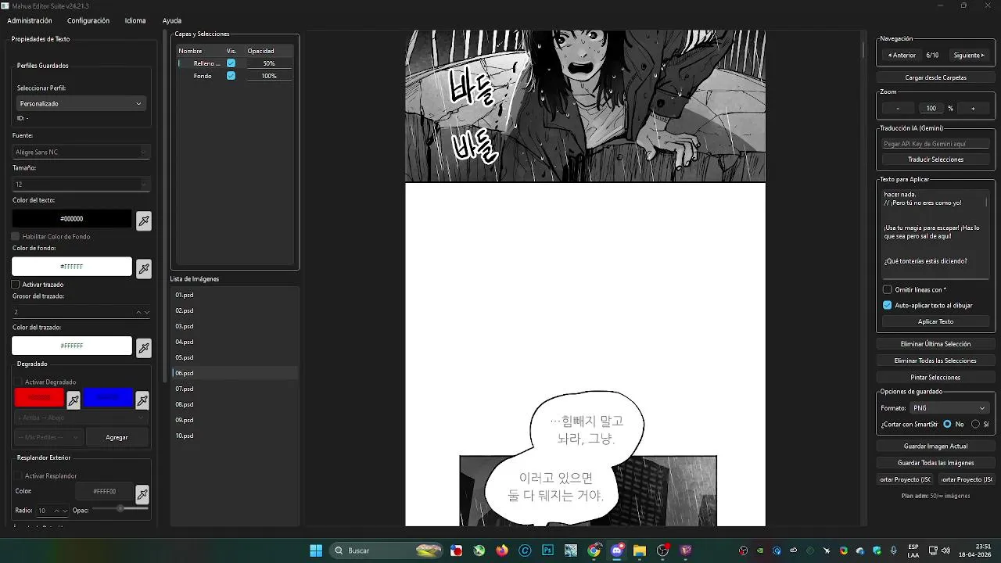Click Eliminar Última Selección

[936, 344]
